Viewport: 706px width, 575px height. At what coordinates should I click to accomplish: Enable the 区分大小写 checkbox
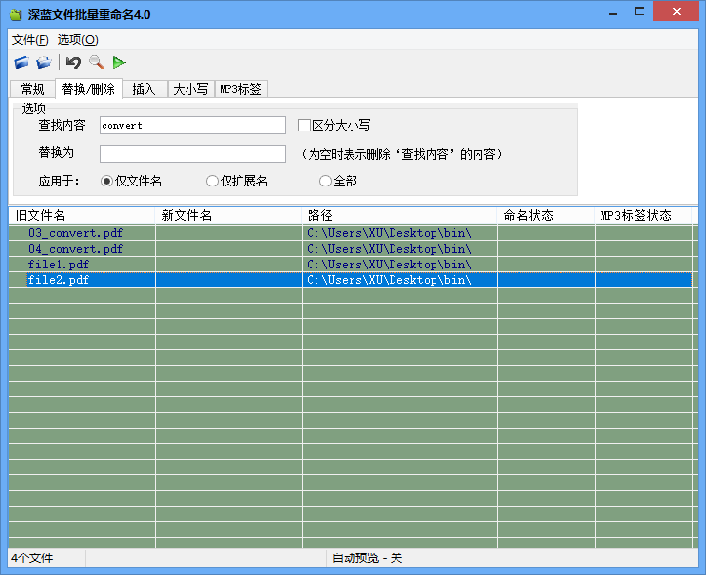coord(304,125)
